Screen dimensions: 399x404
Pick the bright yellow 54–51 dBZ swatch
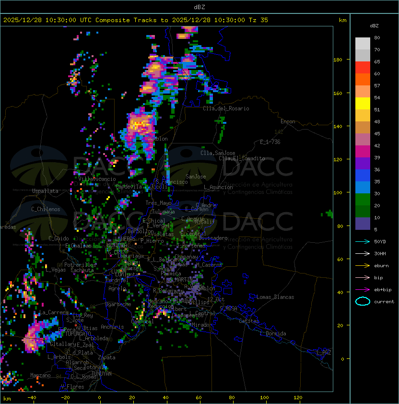[x=363, y=104]
